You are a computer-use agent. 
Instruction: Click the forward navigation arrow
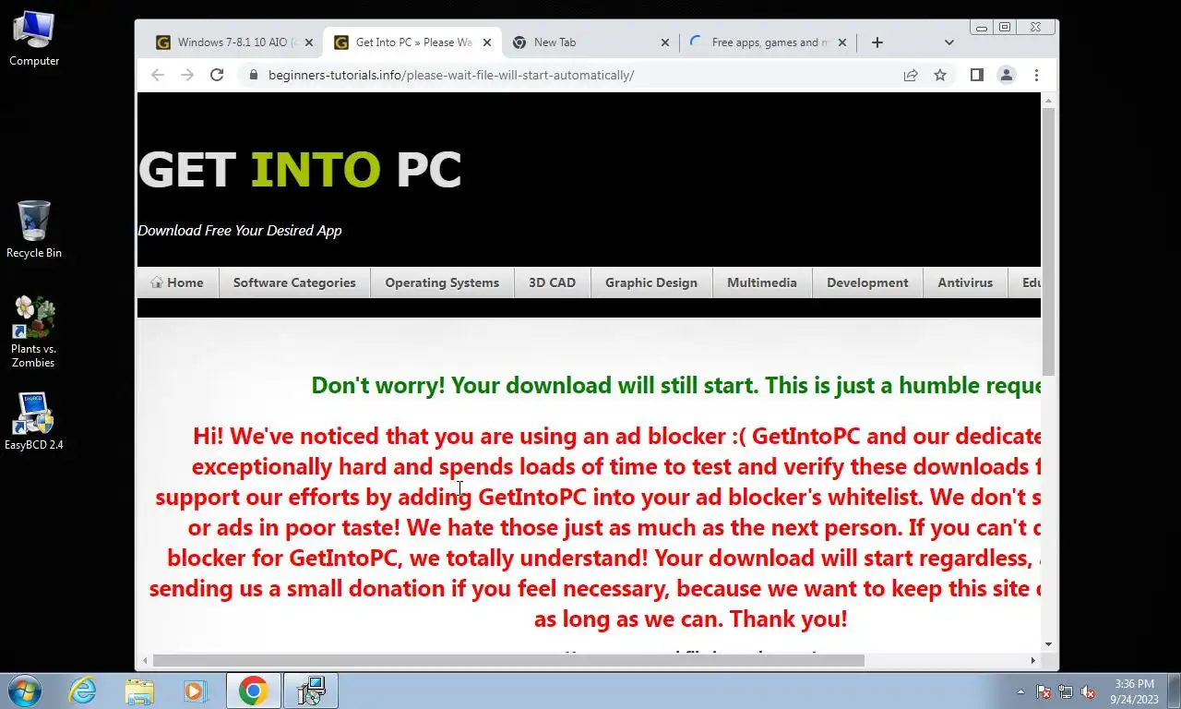tap(187, 75)
